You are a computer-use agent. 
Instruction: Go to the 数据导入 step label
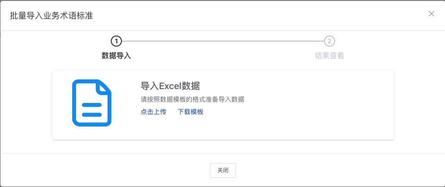pos(116,56)
